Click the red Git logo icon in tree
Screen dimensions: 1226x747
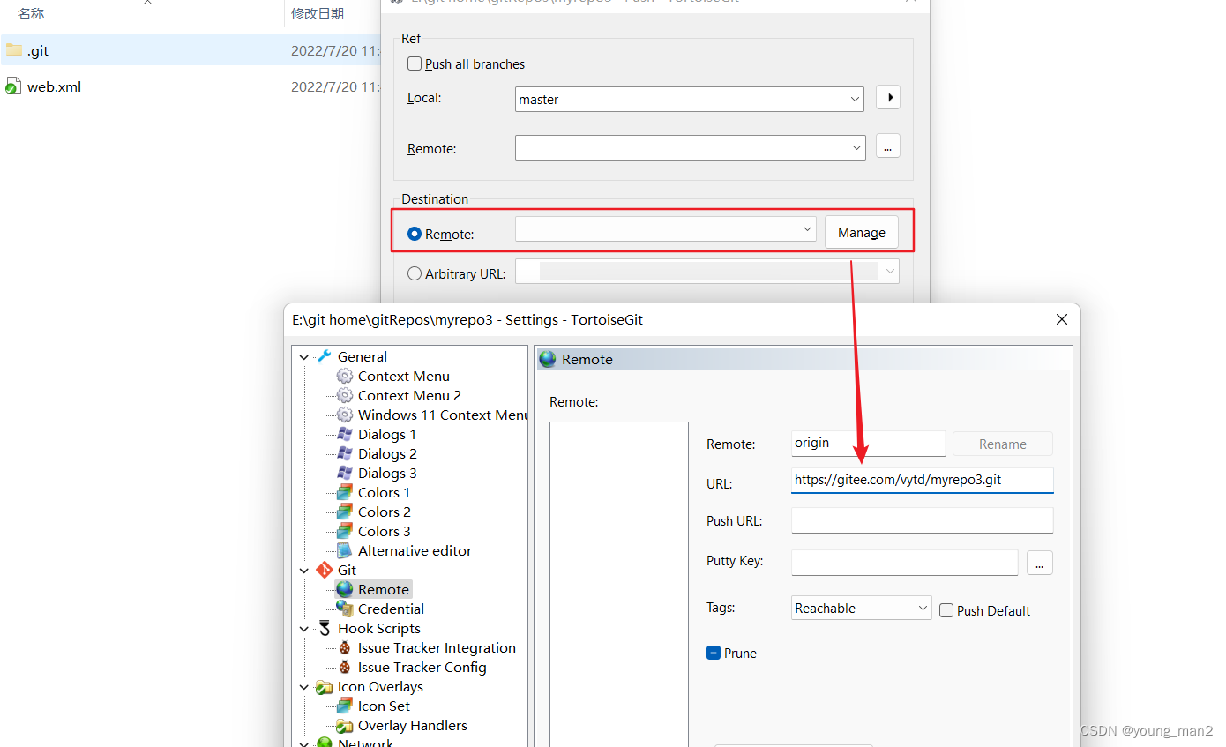325,570
